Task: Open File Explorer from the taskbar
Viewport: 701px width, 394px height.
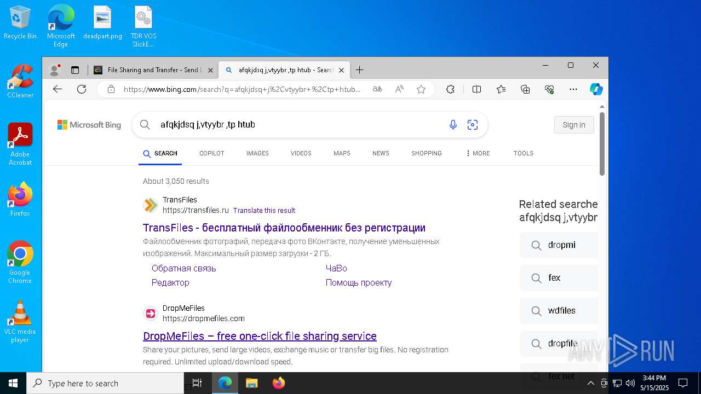Action: pyautogui.click(x=251, y=383)
